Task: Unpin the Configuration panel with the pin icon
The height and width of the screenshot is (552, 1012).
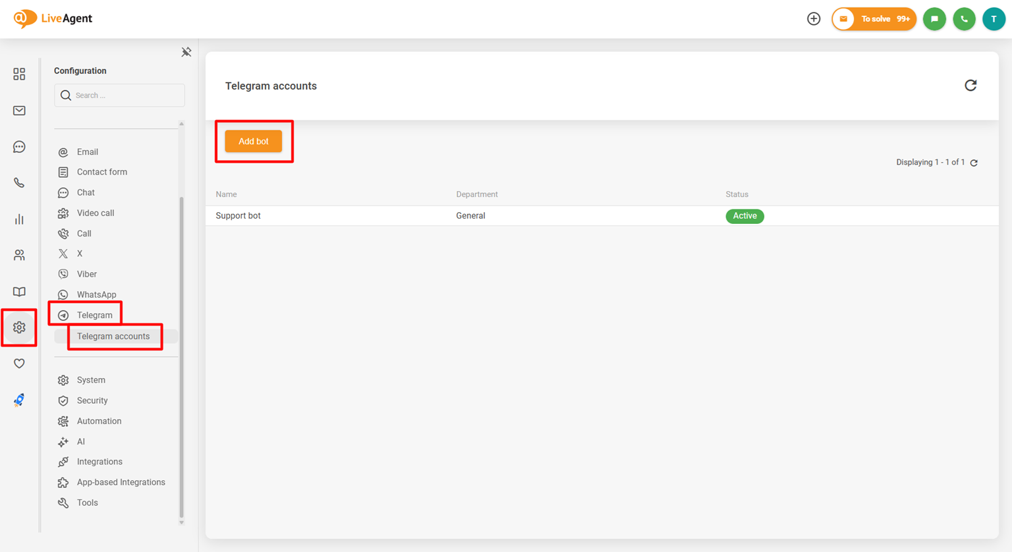Action: (186, 51)
